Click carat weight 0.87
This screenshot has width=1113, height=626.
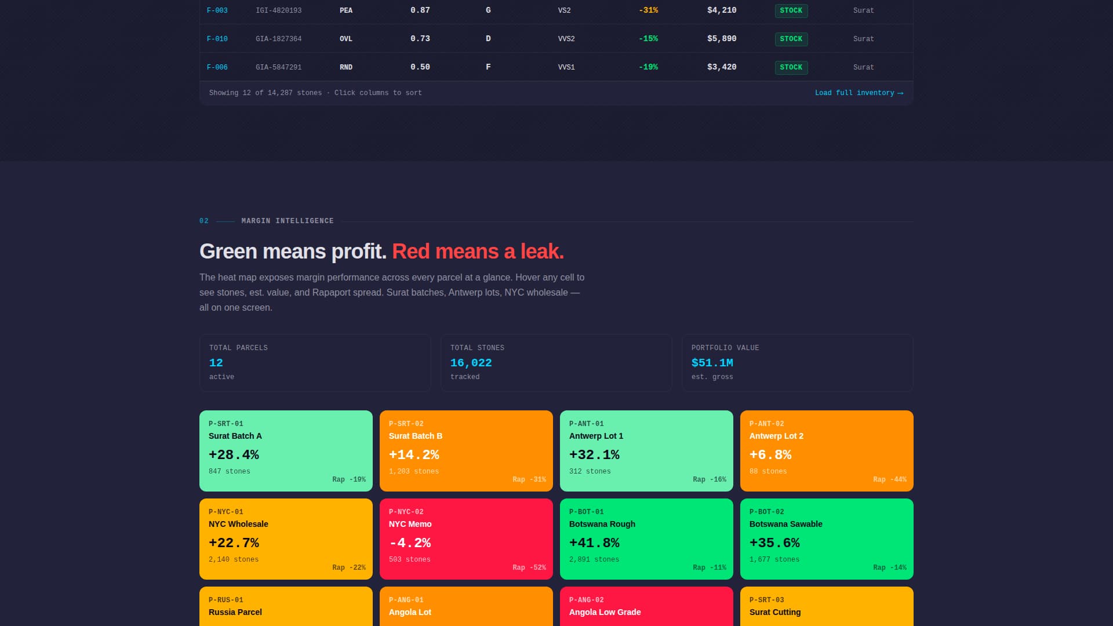click(420, 10)
